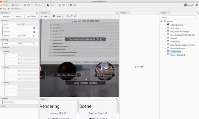Click the Help toolbar button
Viewport: 199px width, 119px height.
(74, 5)
